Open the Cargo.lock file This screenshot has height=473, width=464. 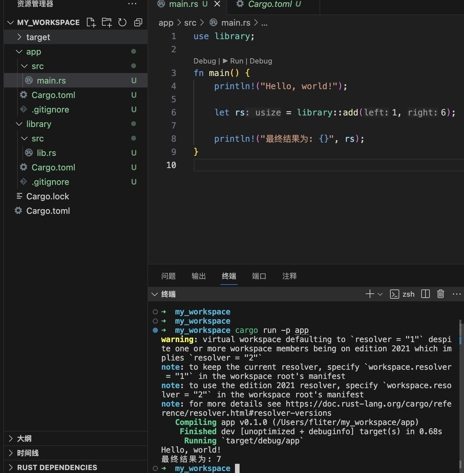click(x=48, y=196)
